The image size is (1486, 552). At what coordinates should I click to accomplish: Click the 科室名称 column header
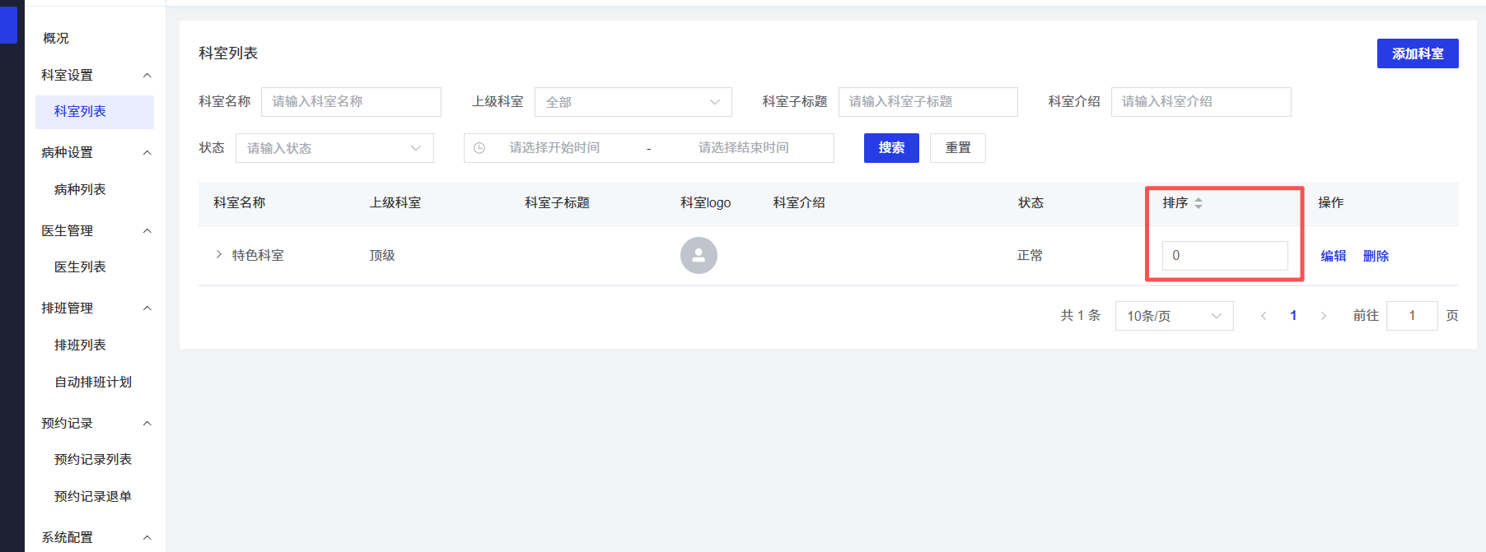[x=240, y=203]
